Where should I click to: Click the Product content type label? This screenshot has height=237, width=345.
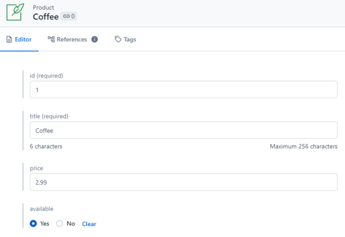pos(43,7)
